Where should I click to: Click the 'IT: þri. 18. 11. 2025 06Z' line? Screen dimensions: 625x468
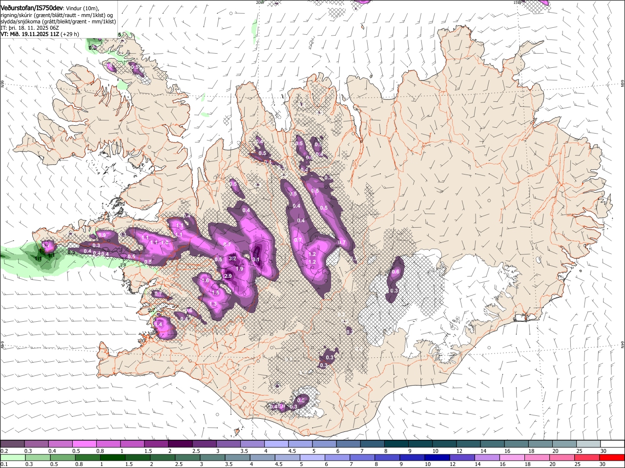[x=30, y=28]
